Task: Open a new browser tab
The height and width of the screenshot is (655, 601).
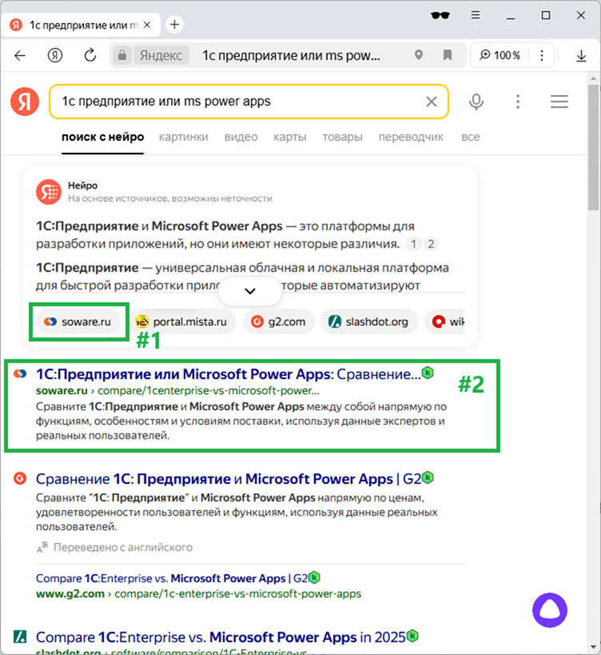Action: pos(174,25)
